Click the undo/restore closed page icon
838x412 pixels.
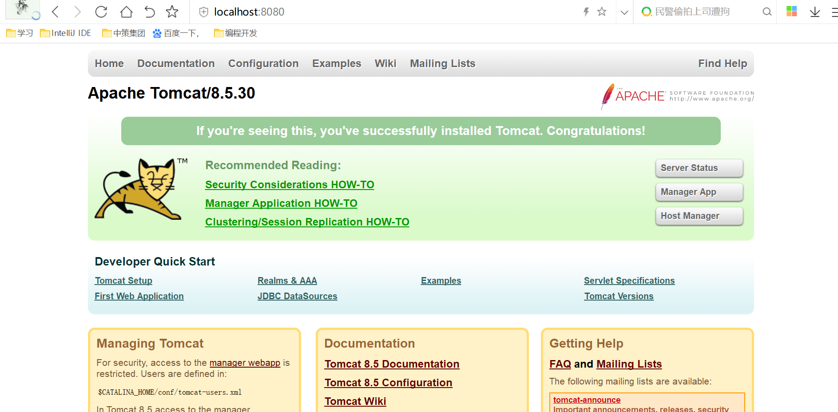click(x=150, y=12)
